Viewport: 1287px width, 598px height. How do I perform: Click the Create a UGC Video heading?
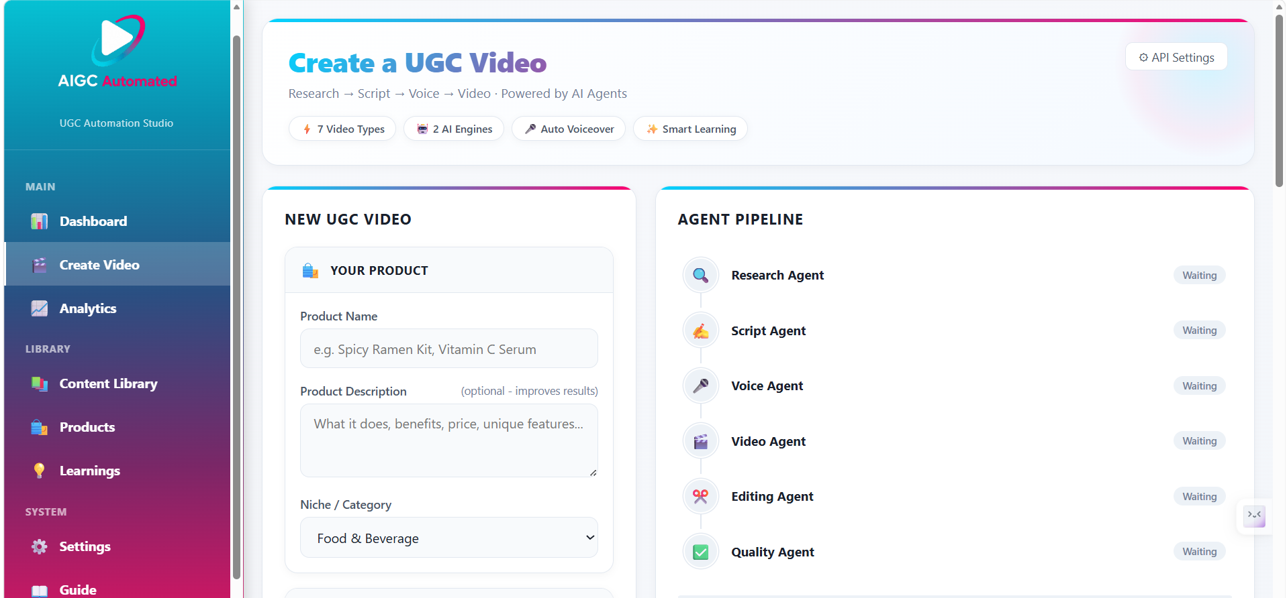point(418,63)
